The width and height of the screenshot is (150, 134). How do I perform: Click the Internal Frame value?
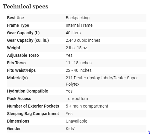(x=79, y=25)
